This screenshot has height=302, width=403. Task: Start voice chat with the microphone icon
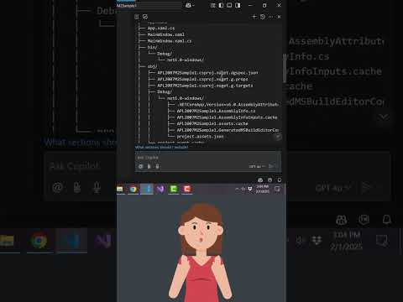[158, 166]
